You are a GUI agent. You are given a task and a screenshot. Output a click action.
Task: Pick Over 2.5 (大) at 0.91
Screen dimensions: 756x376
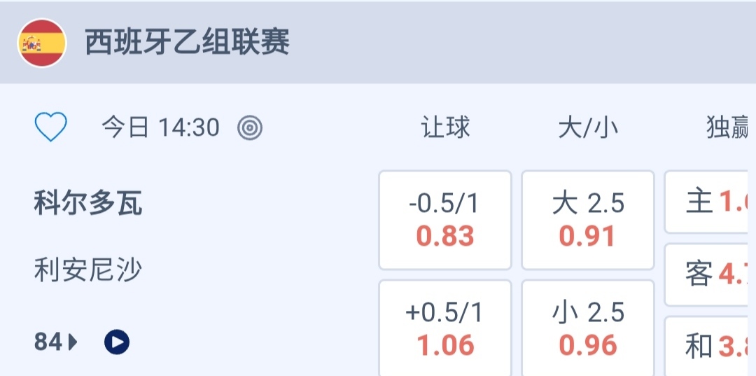[588, 220]
